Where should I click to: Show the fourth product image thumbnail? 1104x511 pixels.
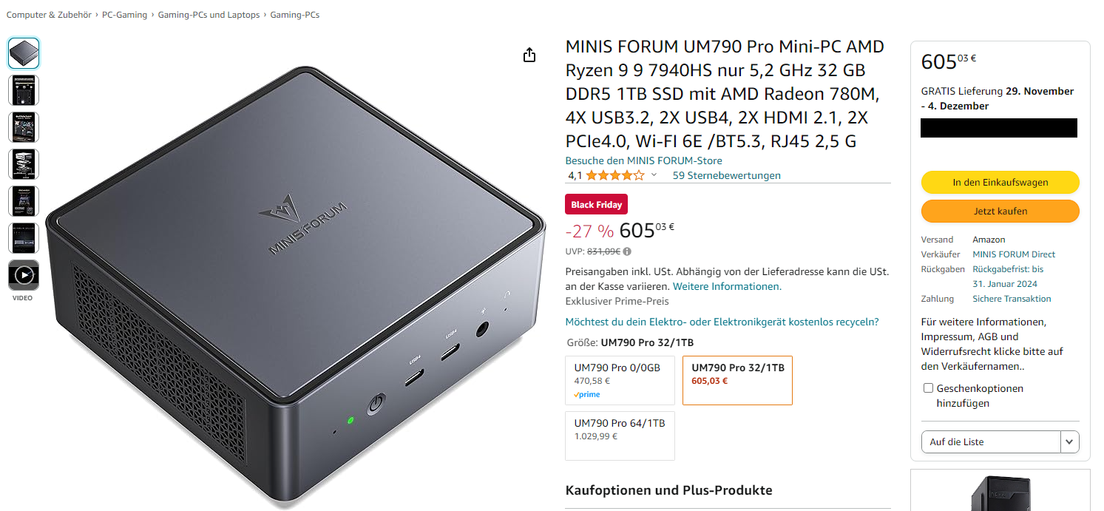click(24, 164)
